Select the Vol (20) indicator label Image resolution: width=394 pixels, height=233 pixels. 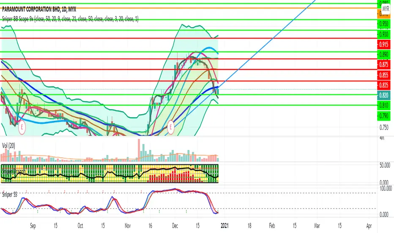pyautogui.click(x=8, y=146)
